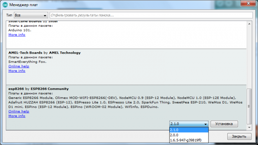This screenshot has height=145, width=258.
Task: Click the search filter input field
Action: [151, 15]
